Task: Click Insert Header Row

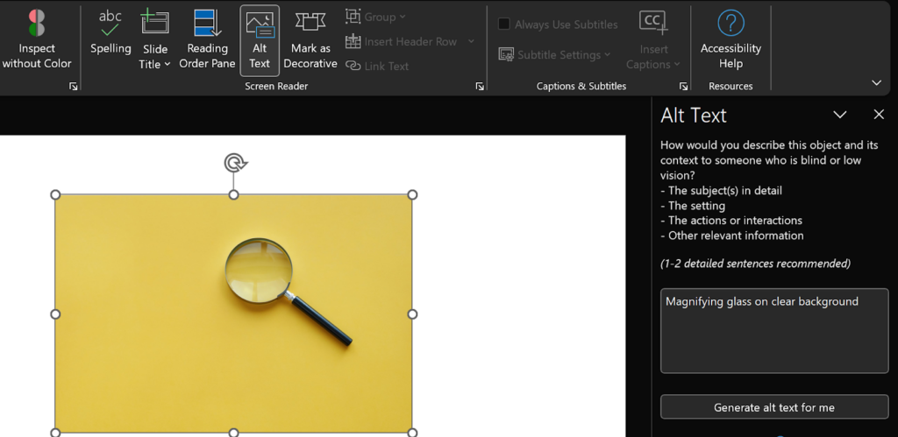Action: coord(410,41)
